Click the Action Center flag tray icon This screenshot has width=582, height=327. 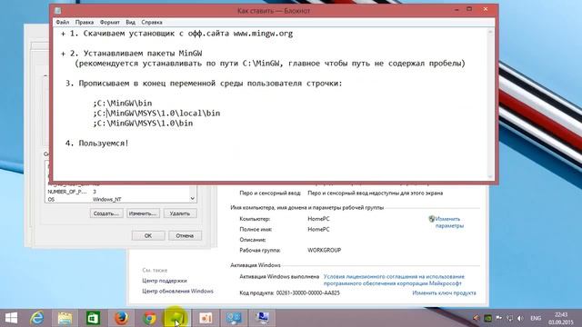(499, 318)
